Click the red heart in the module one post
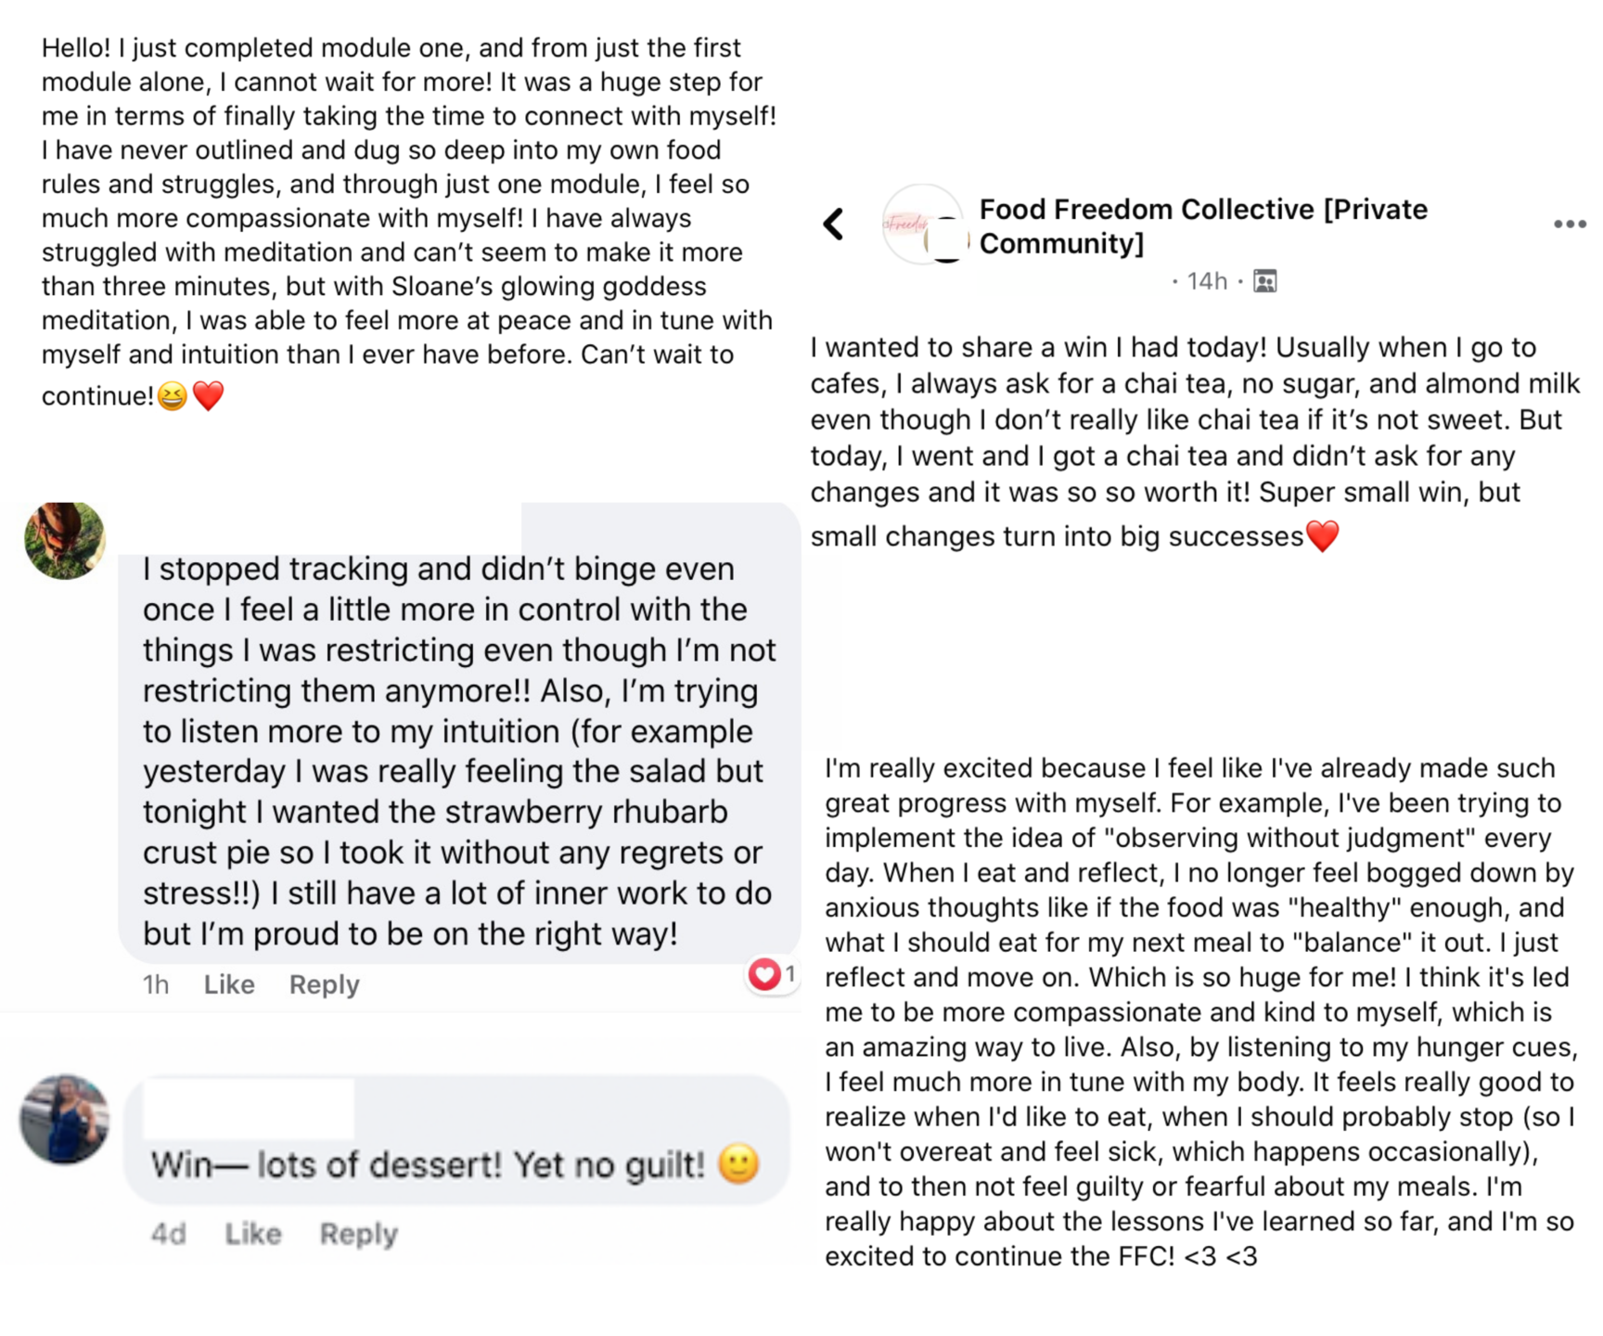Screen dimensions: 1603x1336 pyautogui.click(x=209, y=395)
